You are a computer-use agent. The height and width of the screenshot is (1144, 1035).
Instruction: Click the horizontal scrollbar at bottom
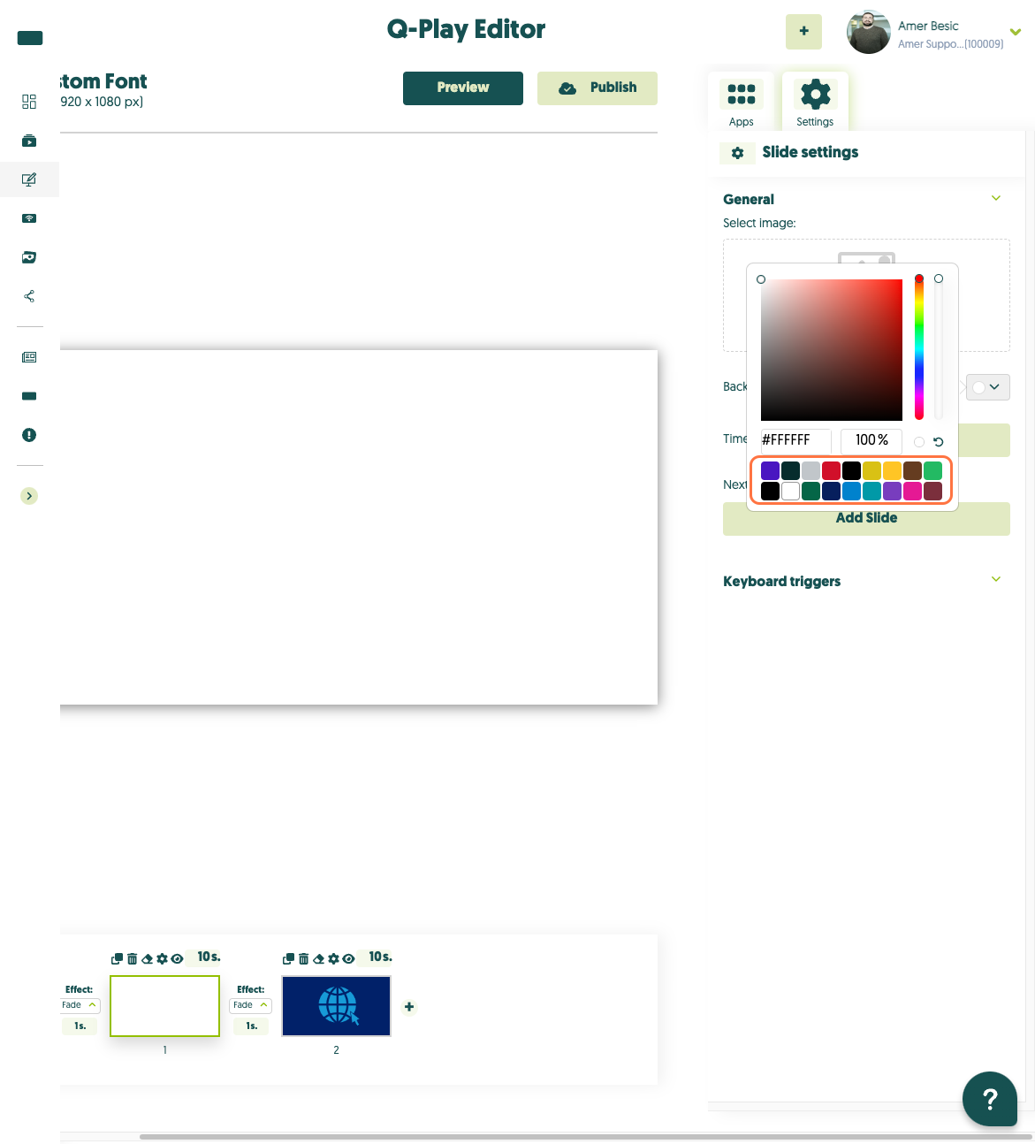coord(586,1137)
